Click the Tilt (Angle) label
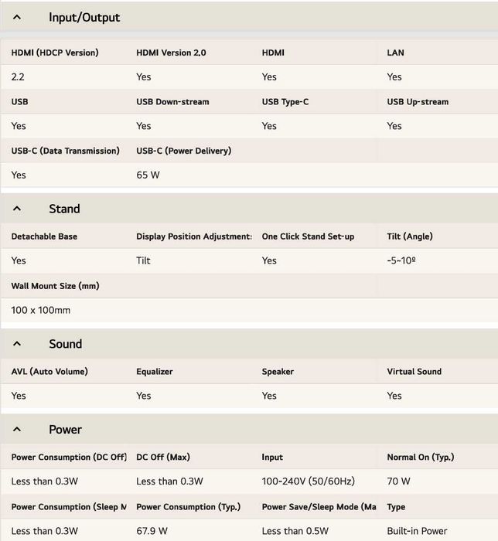The width and height of the screenshot is (498, 541). pos(410,236)
